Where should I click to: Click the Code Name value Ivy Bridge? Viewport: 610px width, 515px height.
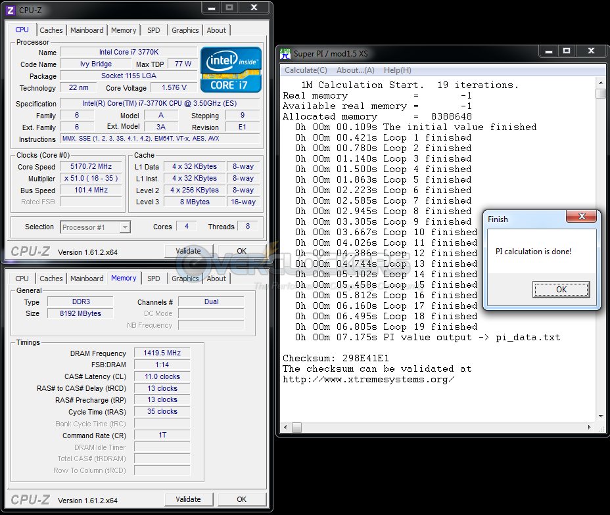point(96,64)
